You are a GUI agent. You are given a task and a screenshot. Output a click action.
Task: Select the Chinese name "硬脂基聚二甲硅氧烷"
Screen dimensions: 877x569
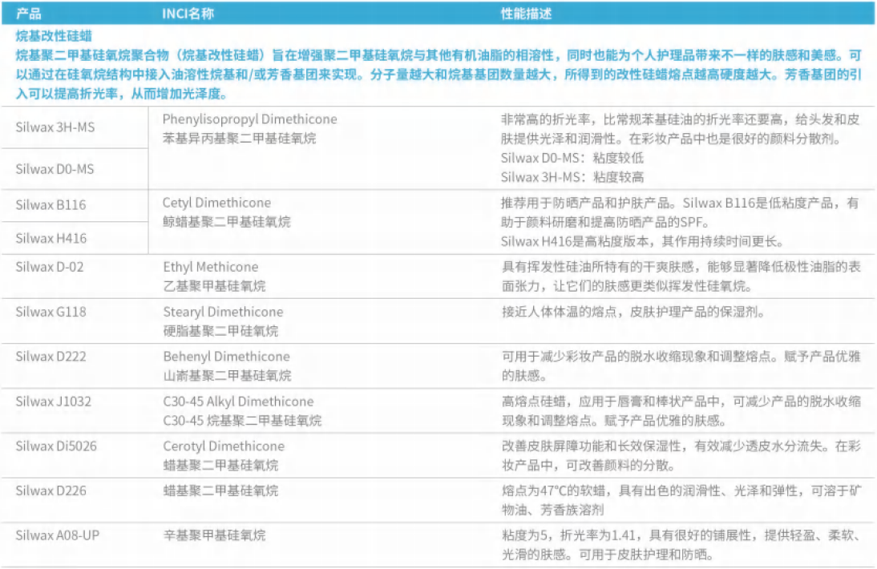click(220, 331)
